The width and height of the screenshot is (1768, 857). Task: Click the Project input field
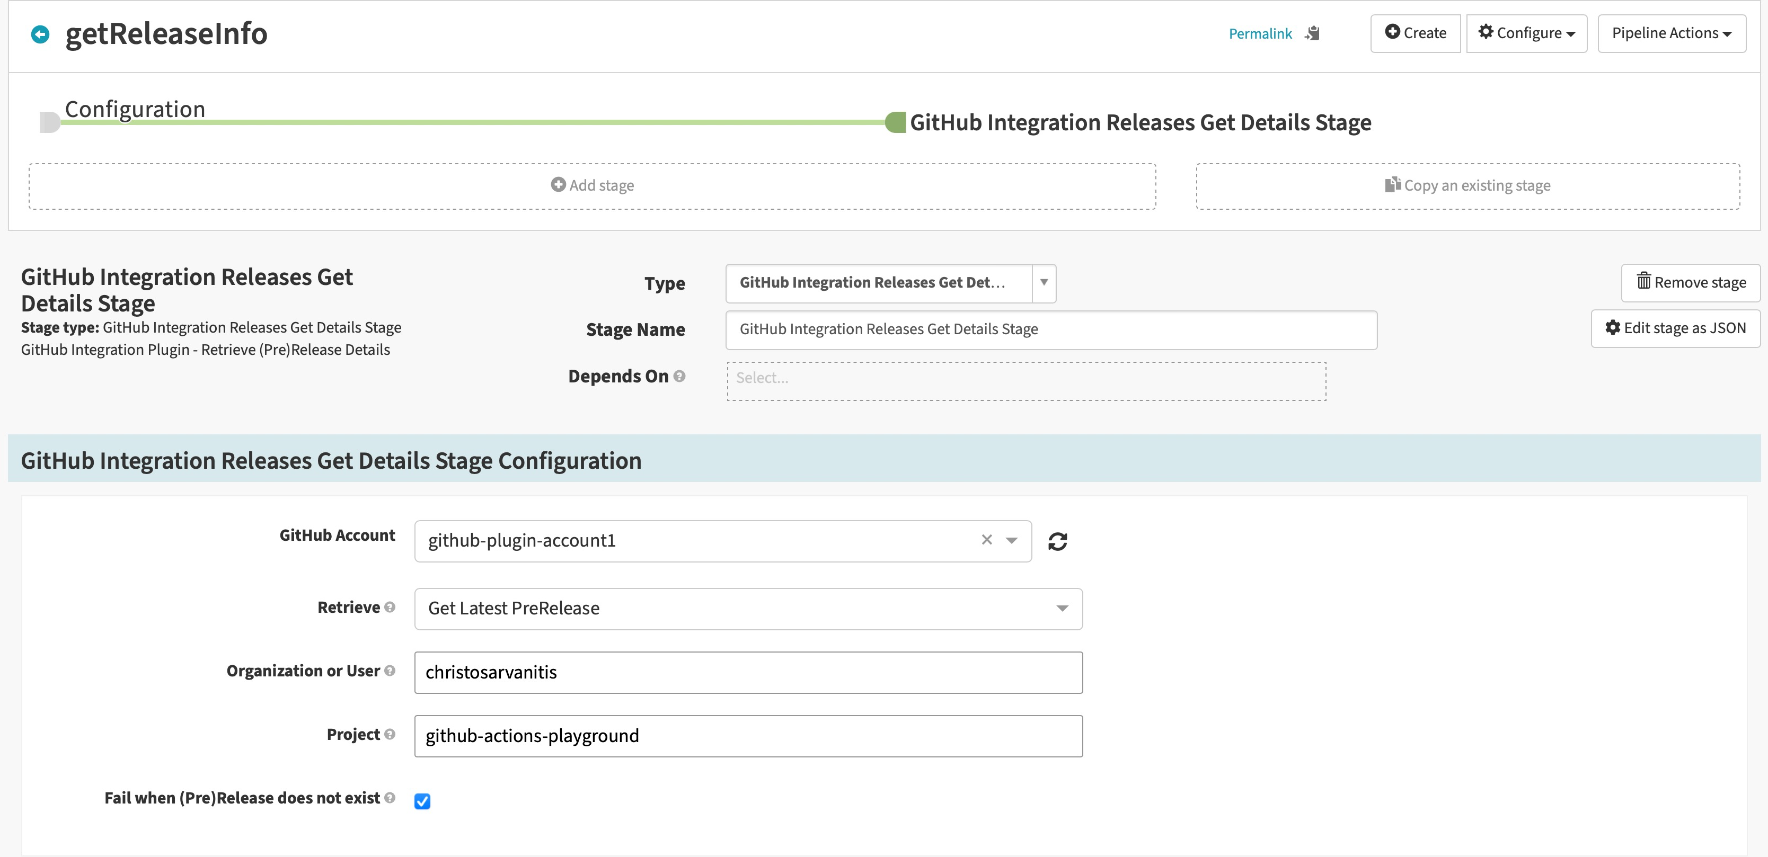coord(748,736)
